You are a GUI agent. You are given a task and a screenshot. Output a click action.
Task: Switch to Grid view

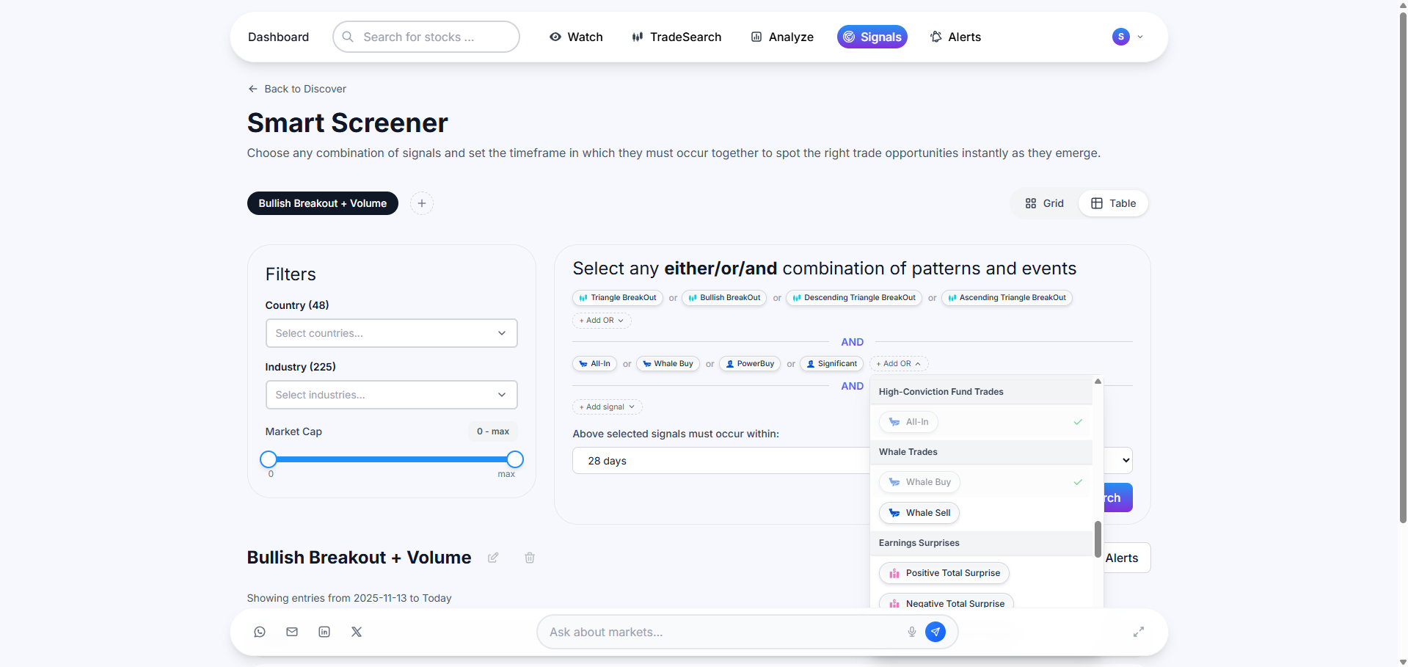coord(1044,203)
